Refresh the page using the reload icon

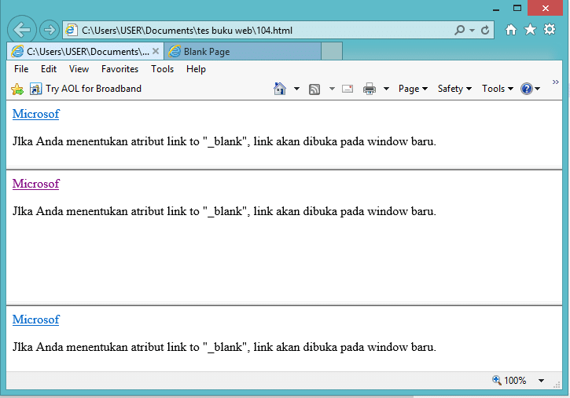coord(485,31)
